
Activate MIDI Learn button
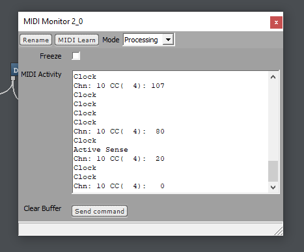[77, 40]
